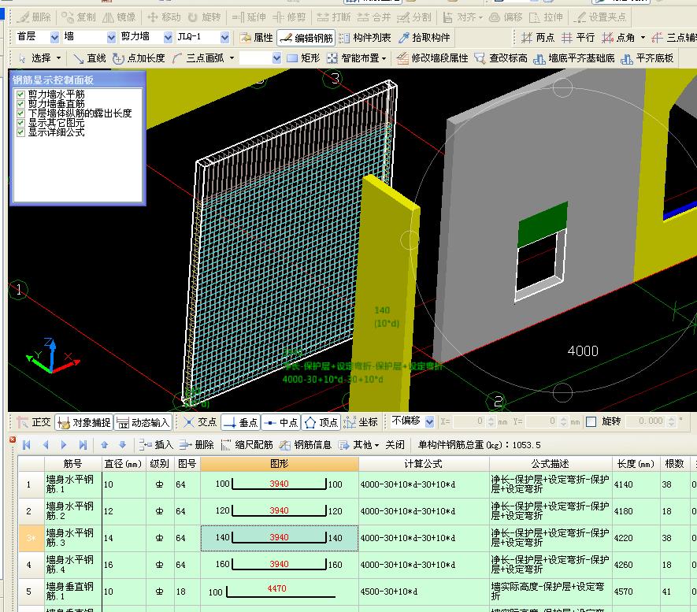Screen dimensions: 697x612
Task: Open 智能布置 smart layout tool
Action: click(354, 58)
